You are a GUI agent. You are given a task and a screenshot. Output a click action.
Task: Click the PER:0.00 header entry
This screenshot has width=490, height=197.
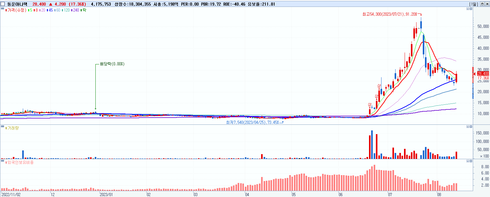(190, 4)
